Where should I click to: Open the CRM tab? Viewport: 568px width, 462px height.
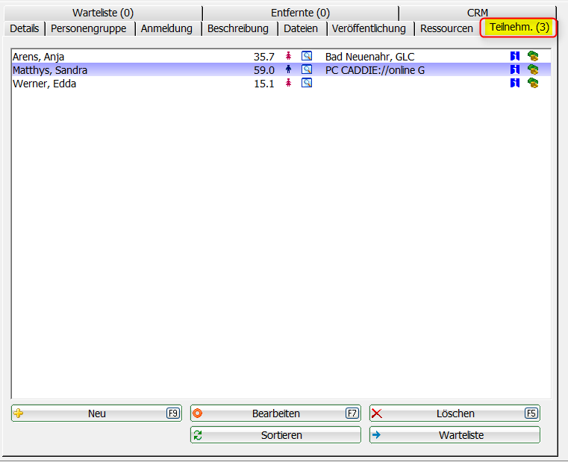point(477,13)
